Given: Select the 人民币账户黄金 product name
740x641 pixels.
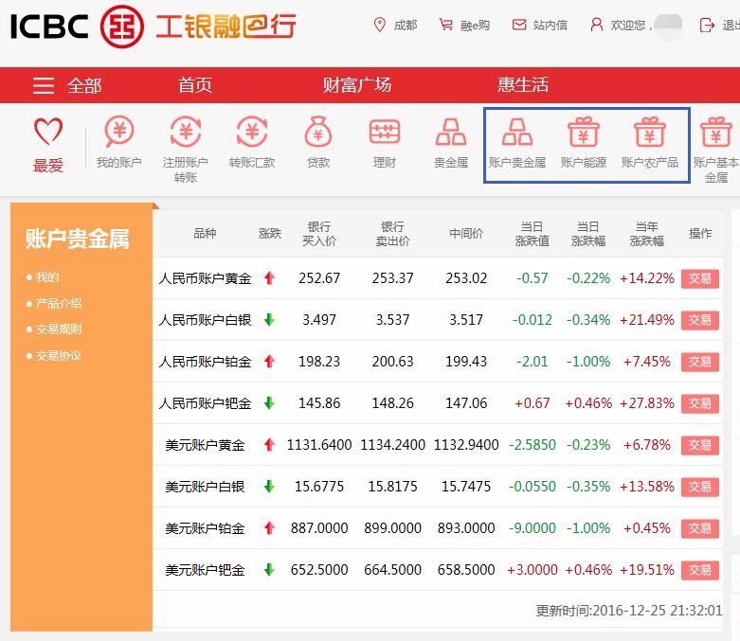Looking at the screenshot, I should (x=205, y=278).
